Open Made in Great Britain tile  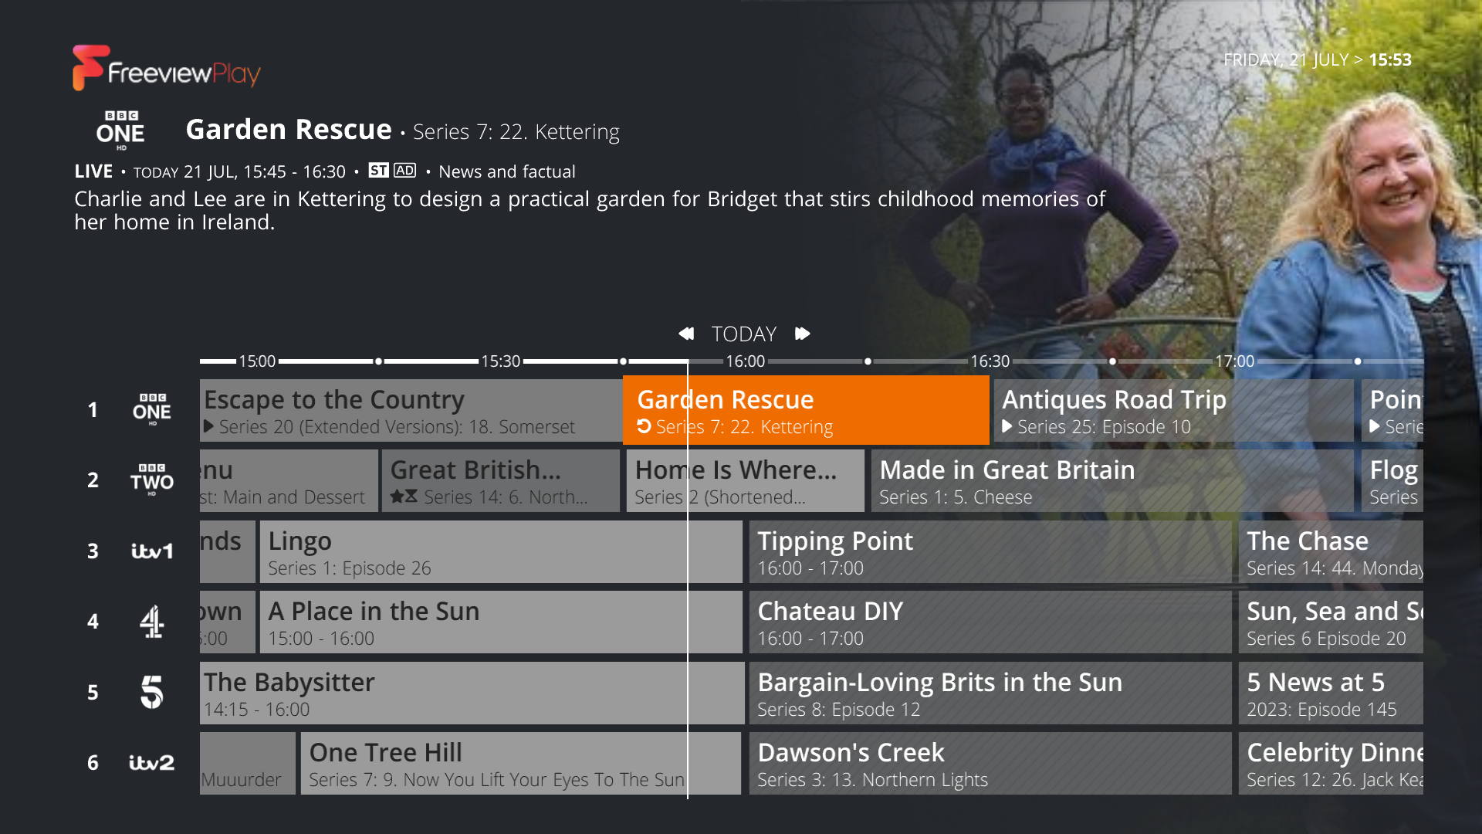click(1112, 480)
